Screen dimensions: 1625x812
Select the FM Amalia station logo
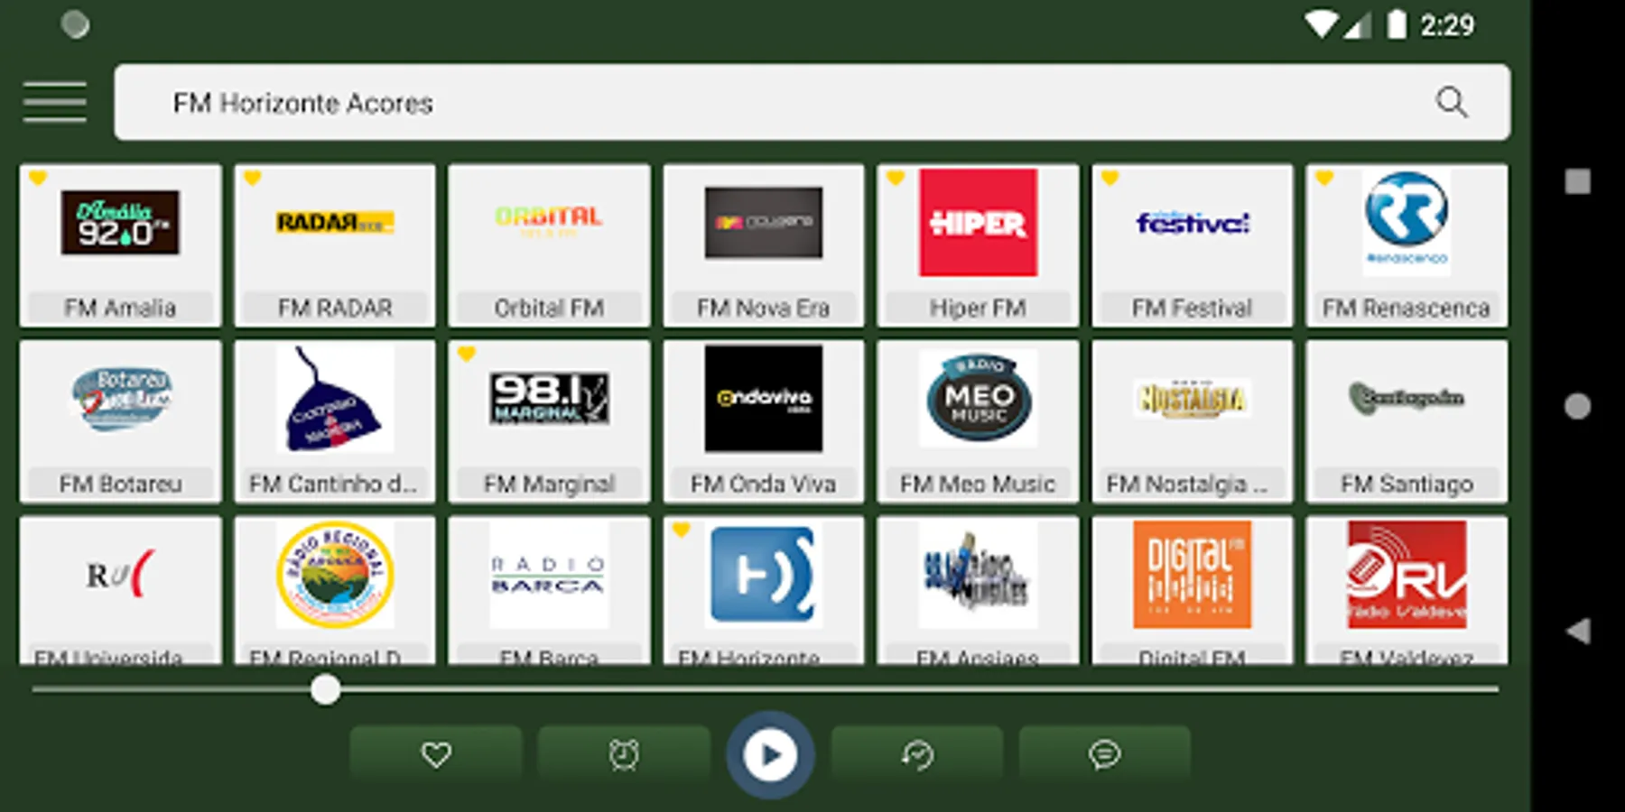coord(120,222)
